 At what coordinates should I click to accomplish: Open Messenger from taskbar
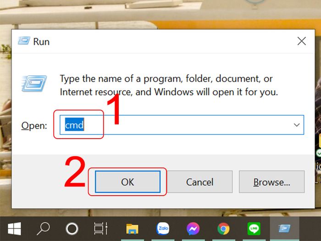[193, 229]
